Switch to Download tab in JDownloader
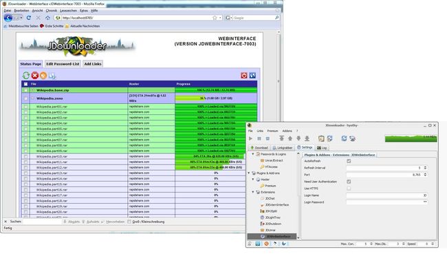The width and height of the screenshot is (447, 256). point(259,148)
